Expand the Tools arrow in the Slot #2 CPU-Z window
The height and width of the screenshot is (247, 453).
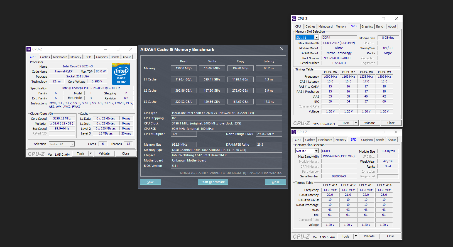pos(356,236)
